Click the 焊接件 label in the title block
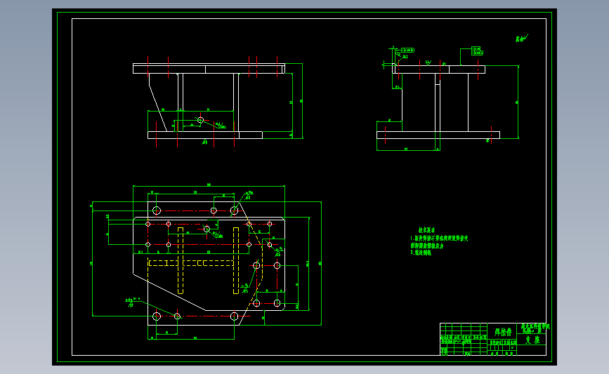Viewport: 609px width, 374px height. 502,332
